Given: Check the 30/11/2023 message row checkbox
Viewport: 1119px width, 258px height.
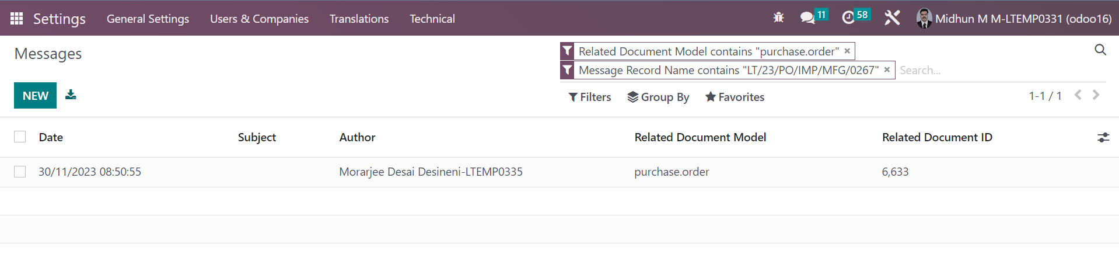Looking at the screenshot, I should (x=20, y=172).
